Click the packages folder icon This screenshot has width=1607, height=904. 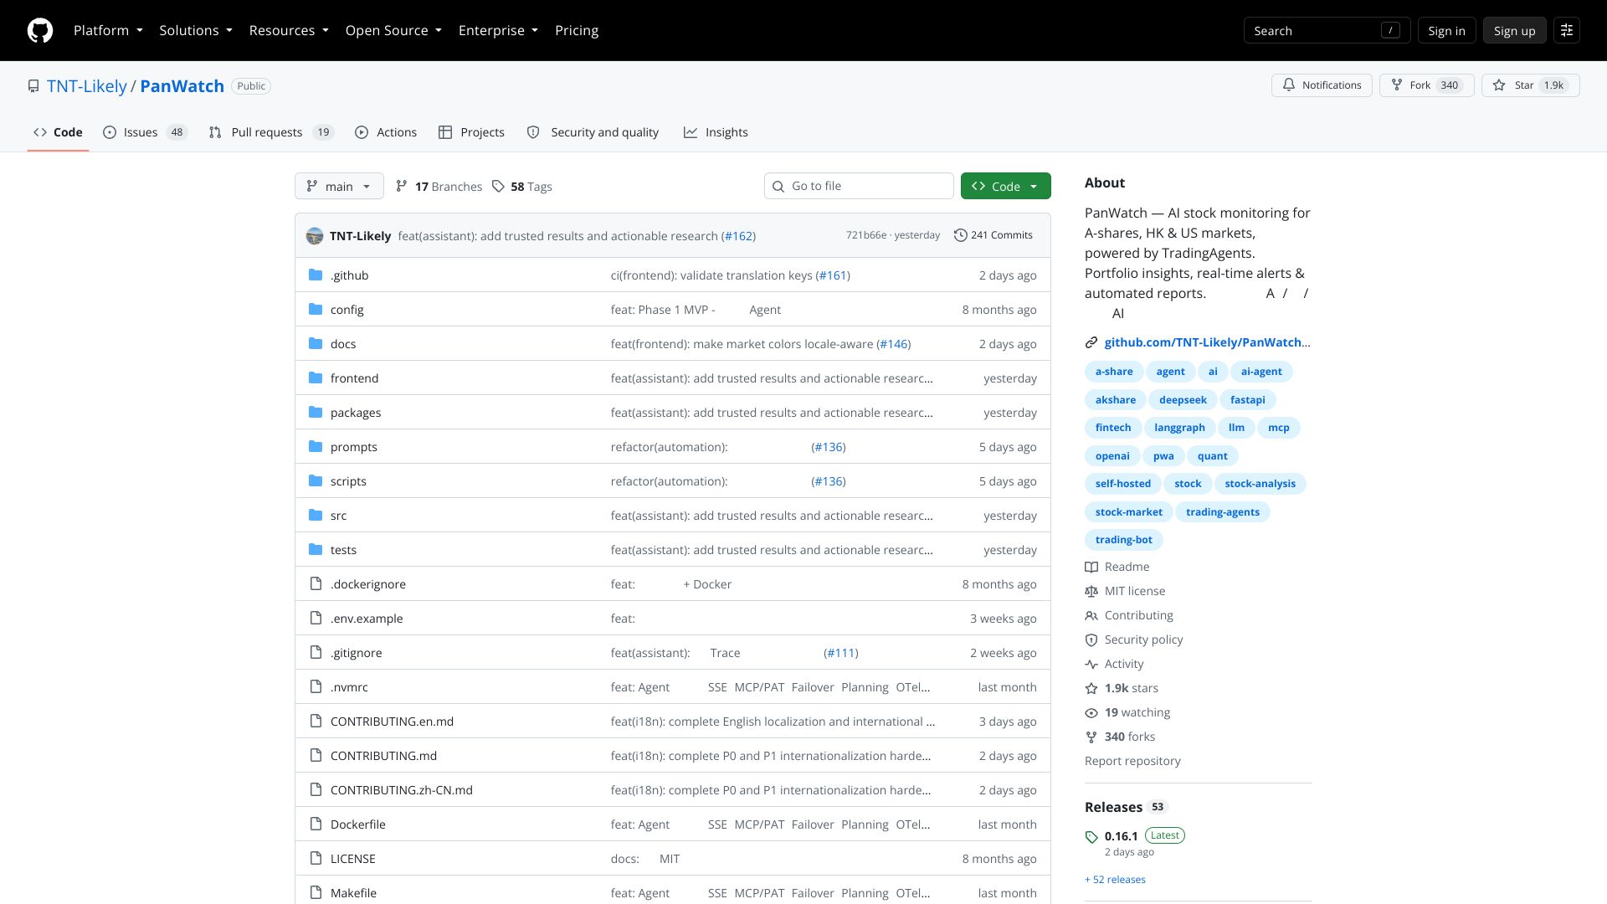316,412
